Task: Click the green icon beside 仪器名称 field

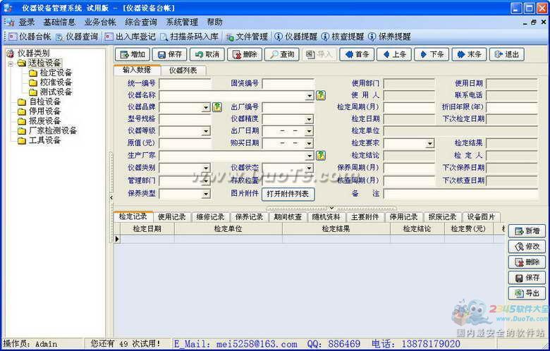Action: tap(321, 95)
